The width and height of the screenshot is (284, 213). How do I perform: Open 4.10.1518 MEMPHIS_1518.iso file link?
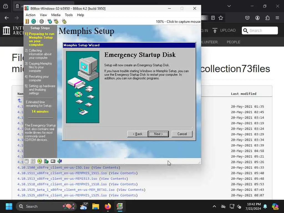pyautogui.click(x=62, y=184)
